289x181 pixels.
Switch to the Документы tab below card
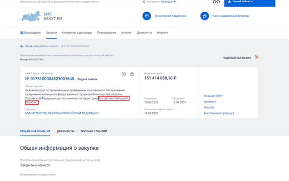tap(65, 131)
